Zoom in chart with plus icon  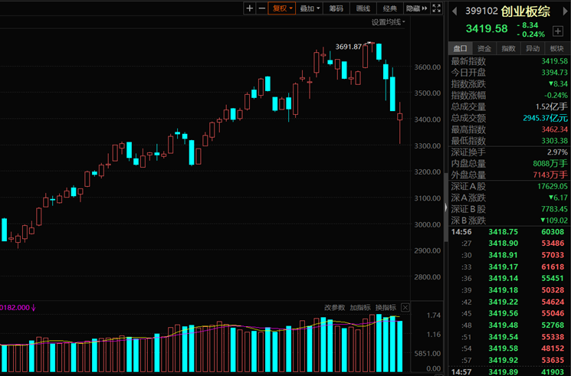249,8
